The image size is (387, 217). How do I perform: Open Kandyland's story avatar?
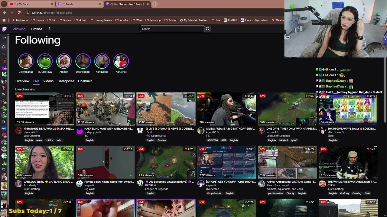click(102, 61)
